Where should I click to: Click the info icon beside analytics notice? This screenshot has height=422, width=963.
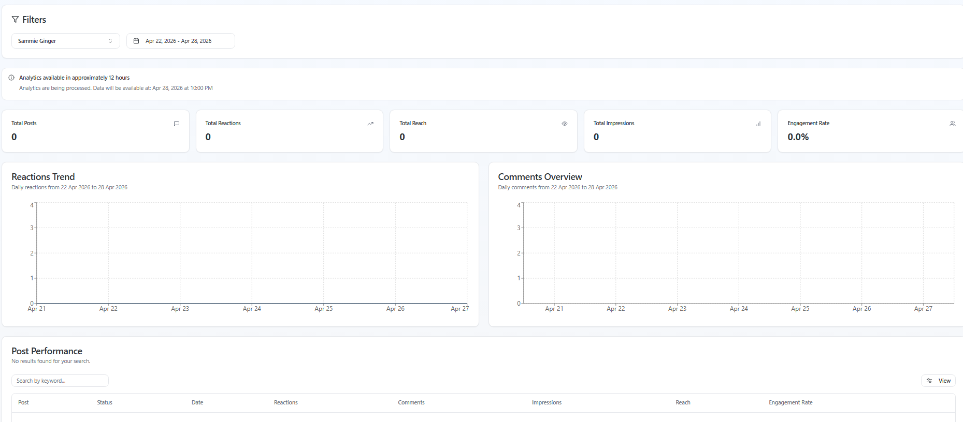click(11, 78)
